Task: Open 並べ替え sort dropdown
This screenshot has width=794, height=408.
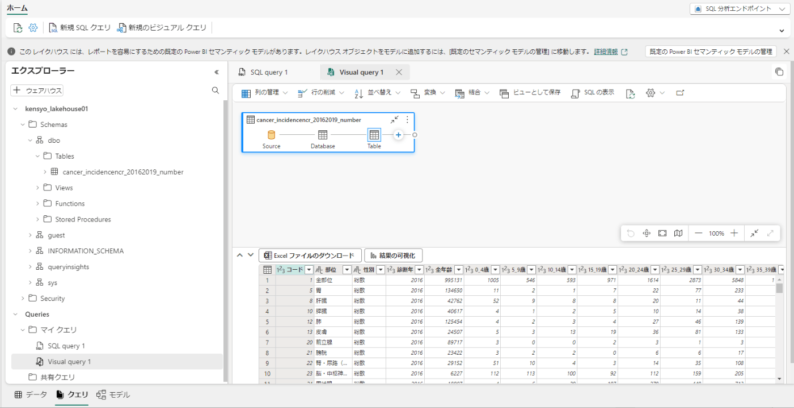Action: pos(377,93)
